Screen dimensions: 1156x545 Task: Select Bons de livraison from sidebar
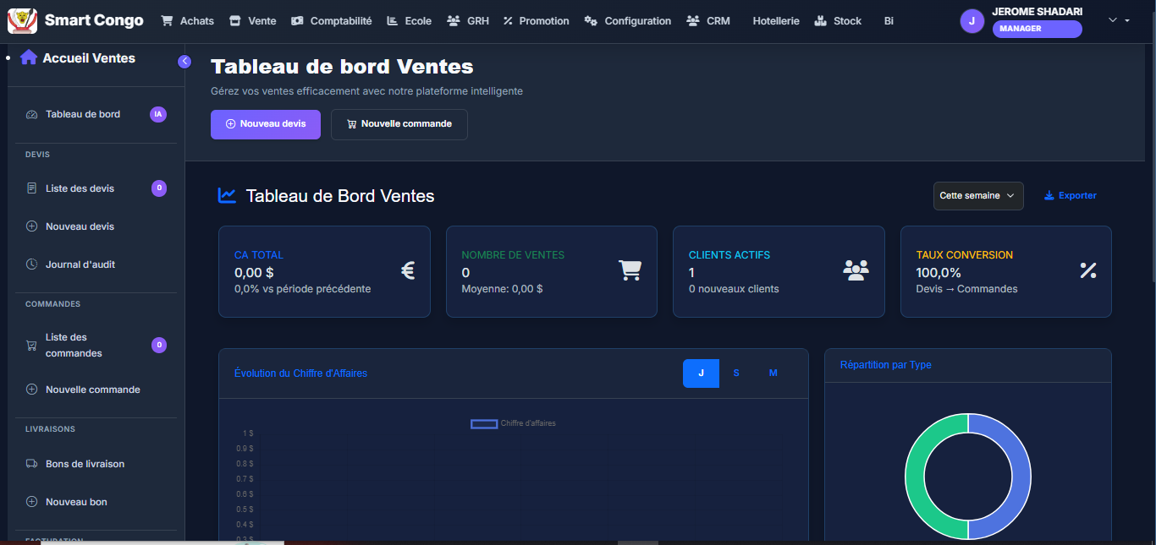(85, 463)
